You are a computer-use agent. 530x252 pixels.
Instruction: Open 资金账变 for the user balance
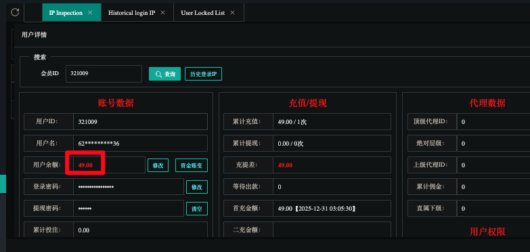tap(192, 165)
